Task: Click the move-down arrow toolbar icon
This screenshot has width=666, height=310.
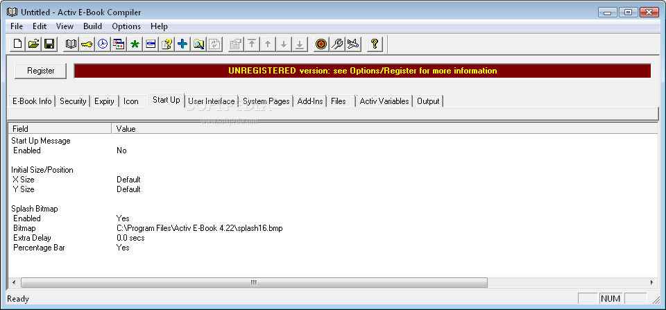Action: coord(284,44)
